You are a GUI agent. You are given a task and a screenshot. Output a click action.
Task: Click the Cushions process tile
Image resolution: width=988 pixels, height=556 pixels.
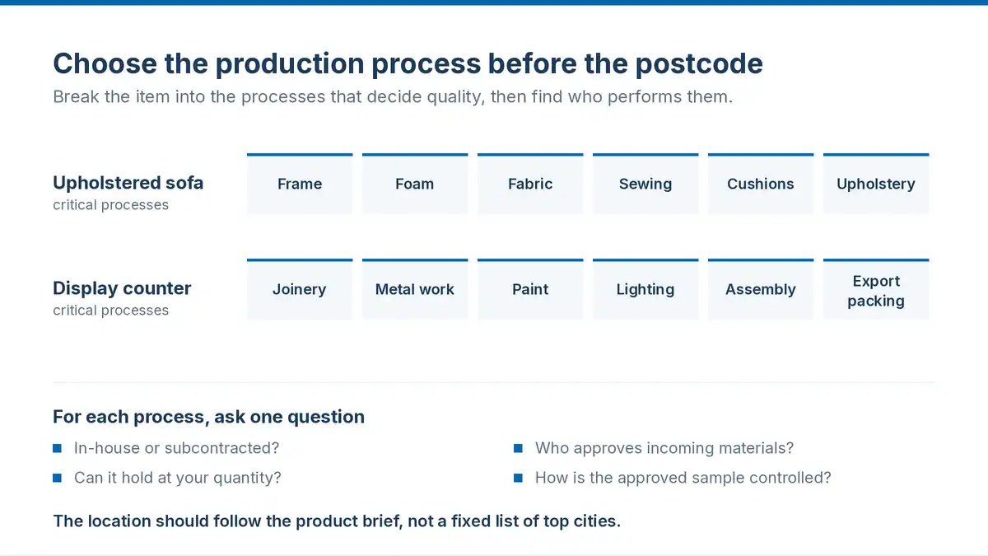coord(761,184)
